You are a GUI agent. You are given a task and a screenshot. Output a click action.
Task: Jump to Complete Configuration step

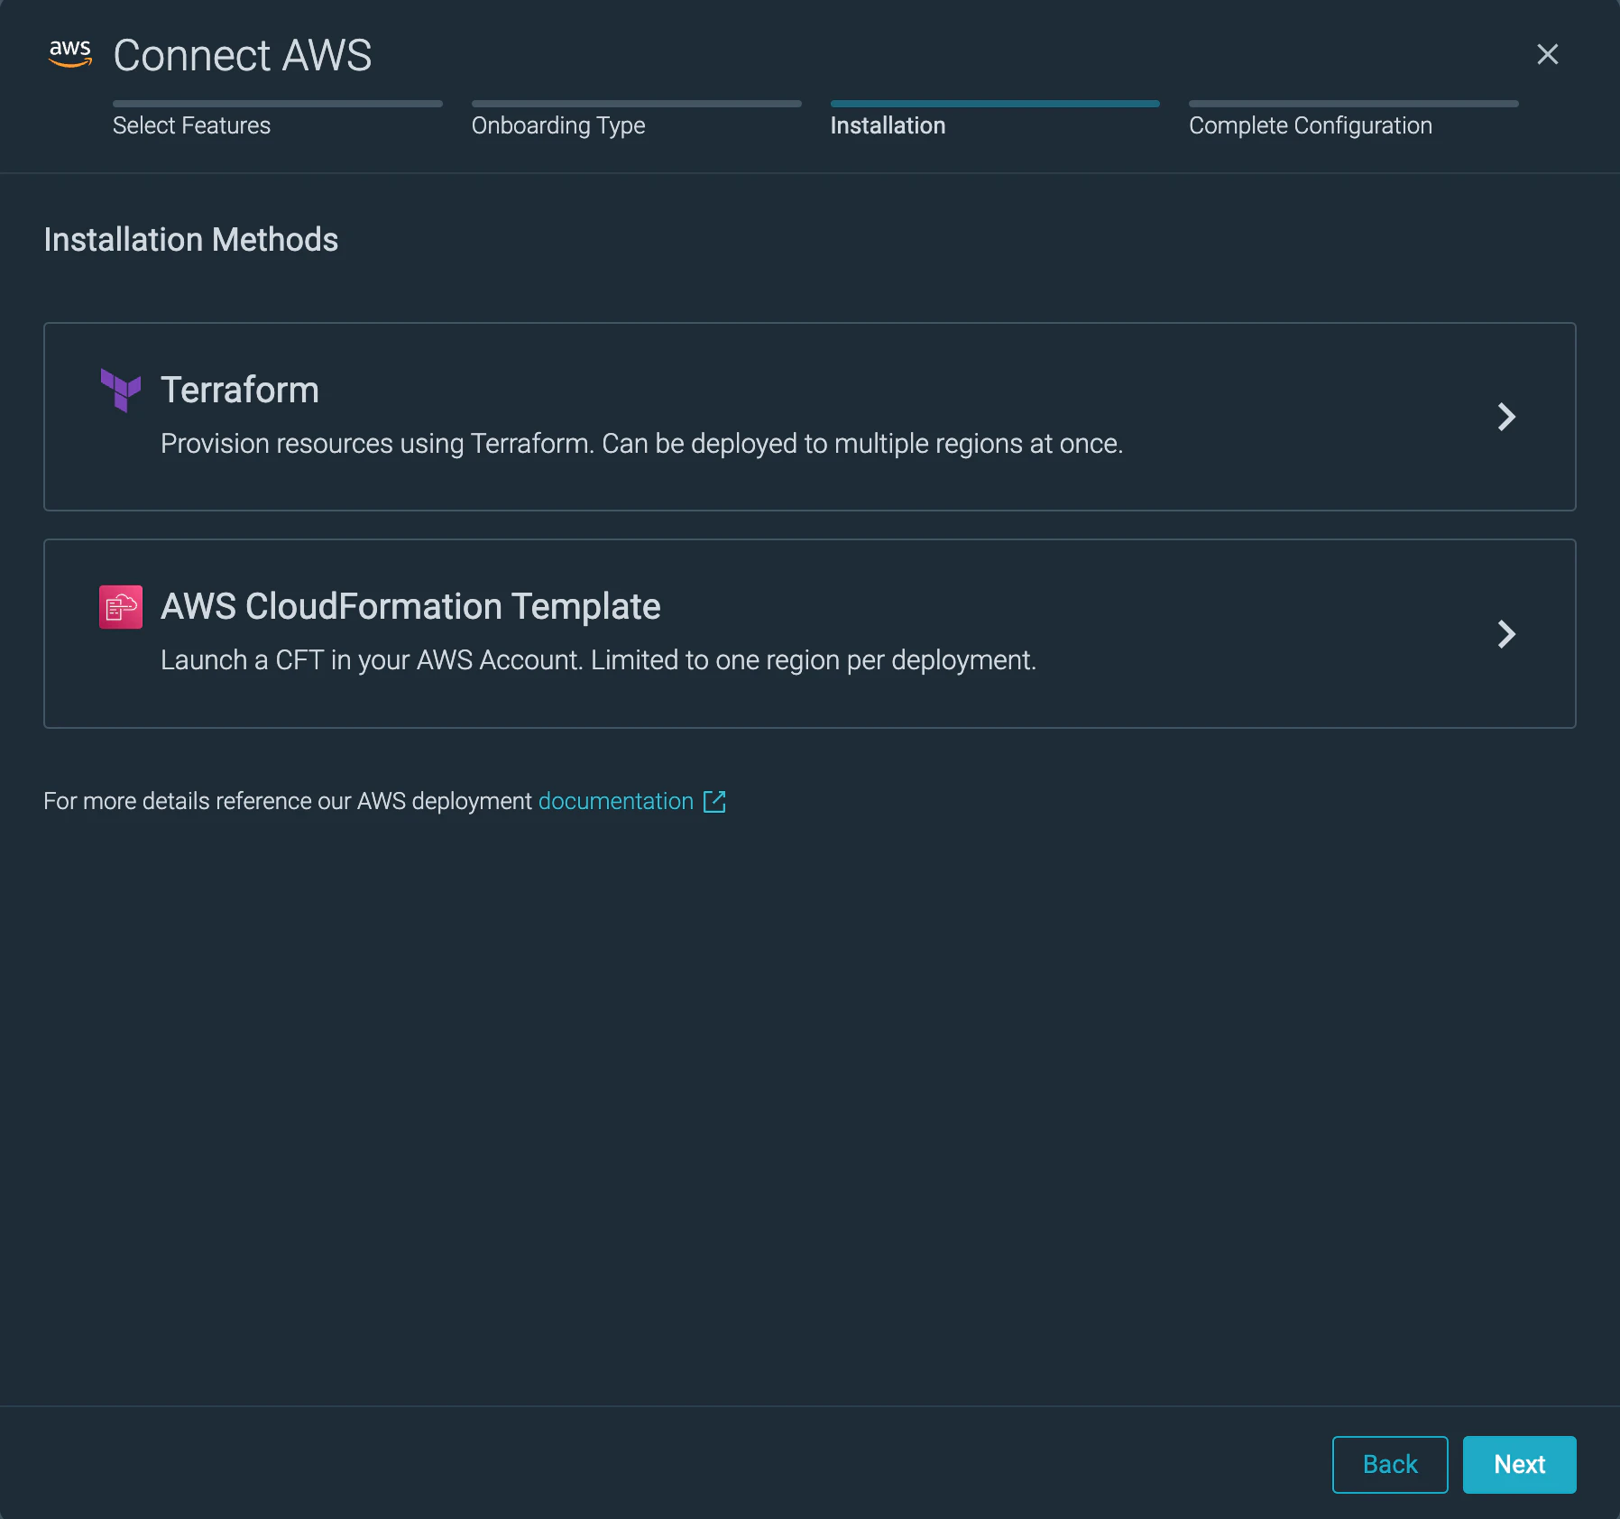[1311, 125]
